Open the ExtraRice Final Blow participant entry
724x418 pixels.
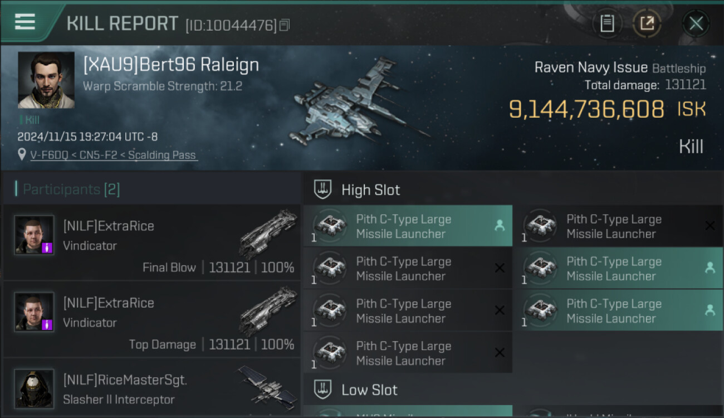click(x=151, y=243)
